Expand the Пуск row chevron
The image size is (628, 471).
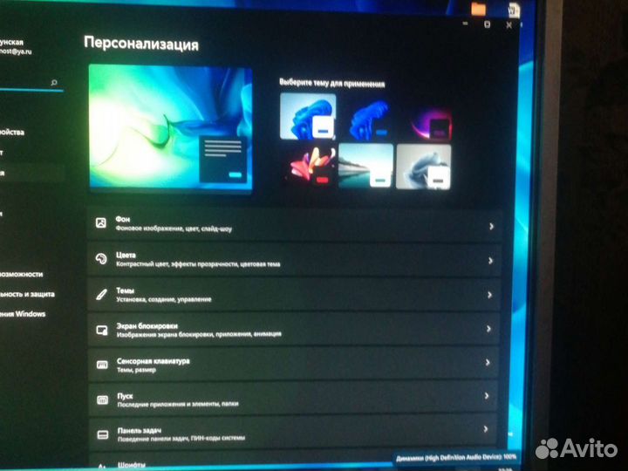coord(487,396)
